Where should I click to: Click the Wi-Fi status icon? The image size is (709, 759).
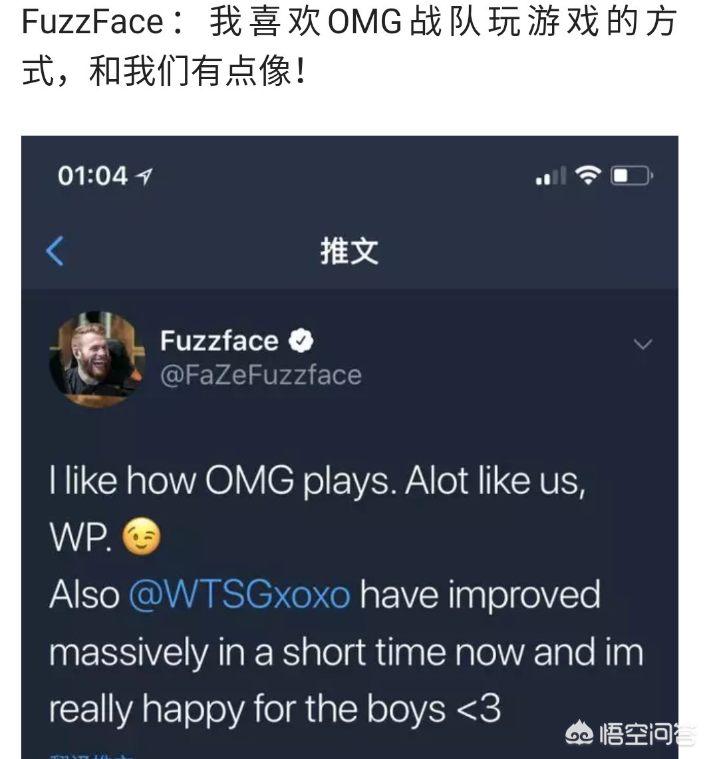click(588, 175)
